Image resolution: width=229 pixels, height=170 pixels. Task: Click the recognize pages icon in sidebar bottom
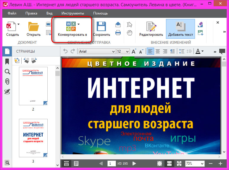pyautogui.click(x=7, y=162)
